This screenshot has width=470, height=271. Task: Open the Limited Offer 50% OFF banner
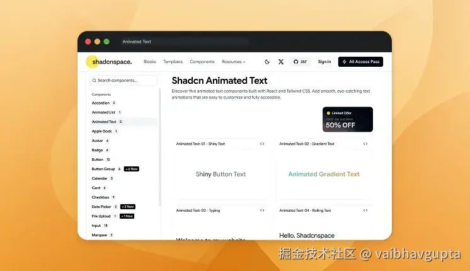(x=348, y=119)
